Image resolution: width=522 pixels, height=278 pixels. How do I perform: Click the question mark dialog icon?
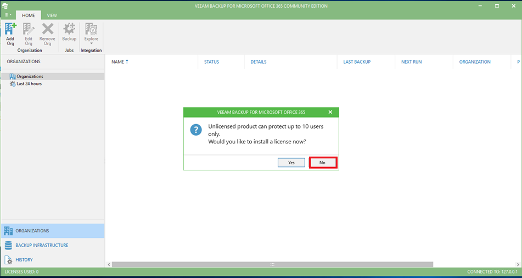tap(196, 130)
